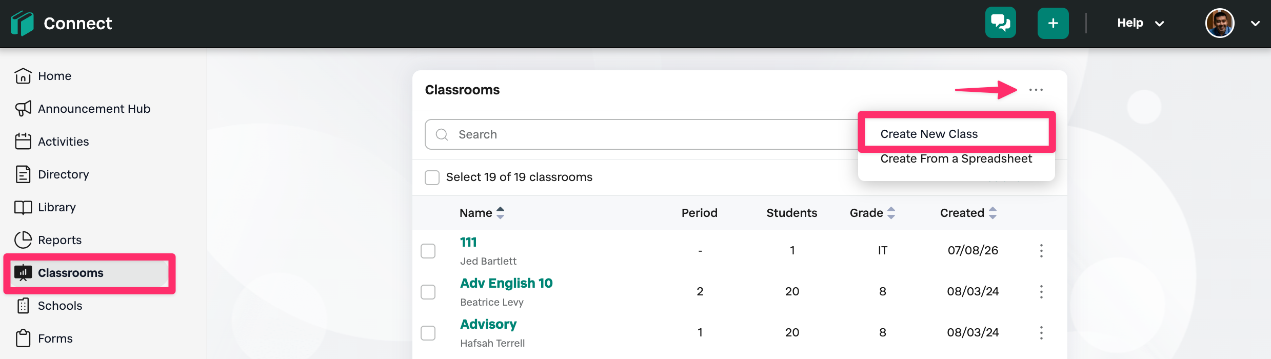
Task: Open the Advisory classroom link
Action: coord(488,324)
